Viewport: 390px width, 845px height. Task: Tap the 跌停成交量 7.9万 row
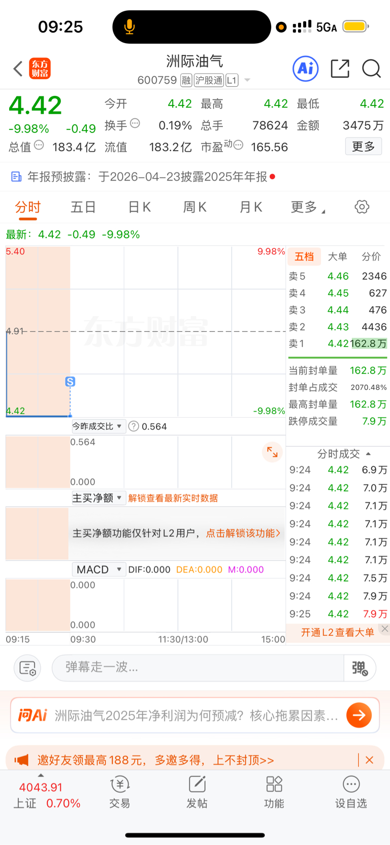[338, 421]
